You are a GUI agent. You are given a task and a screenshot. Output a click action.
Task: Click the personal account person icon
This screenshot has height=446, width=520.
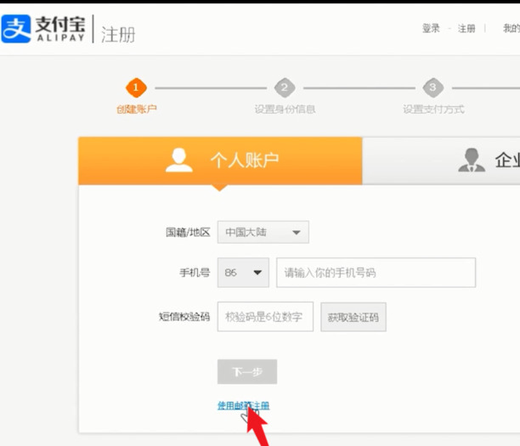179,161
